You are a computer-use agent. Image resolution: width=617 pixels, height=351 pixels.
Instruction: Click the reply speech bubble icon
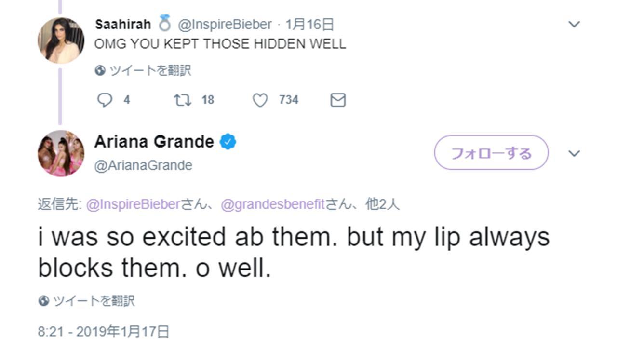click(105, 100)
